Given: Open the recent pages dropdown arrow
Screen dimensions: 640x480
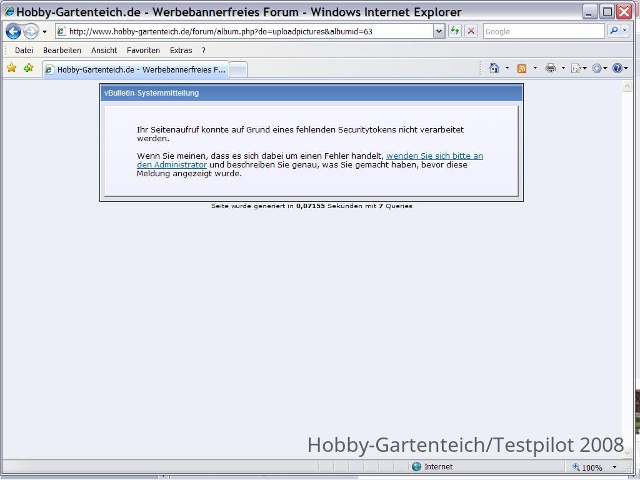Looking at the screenshot, I should click(44, 31).
